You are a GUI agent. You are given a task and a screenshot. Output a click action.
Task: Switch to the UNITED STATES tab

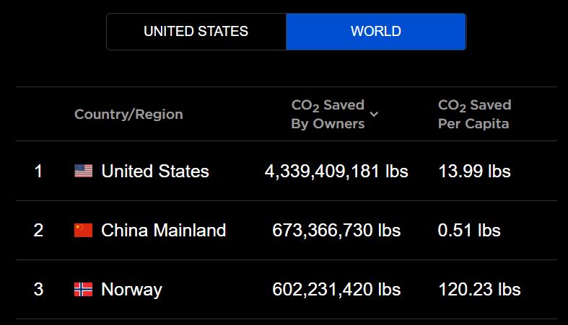(x=196, y=32)
